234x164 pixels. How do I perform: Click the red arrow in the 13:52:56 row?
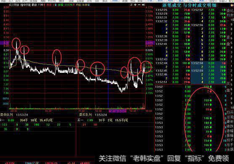click(225, 25)
